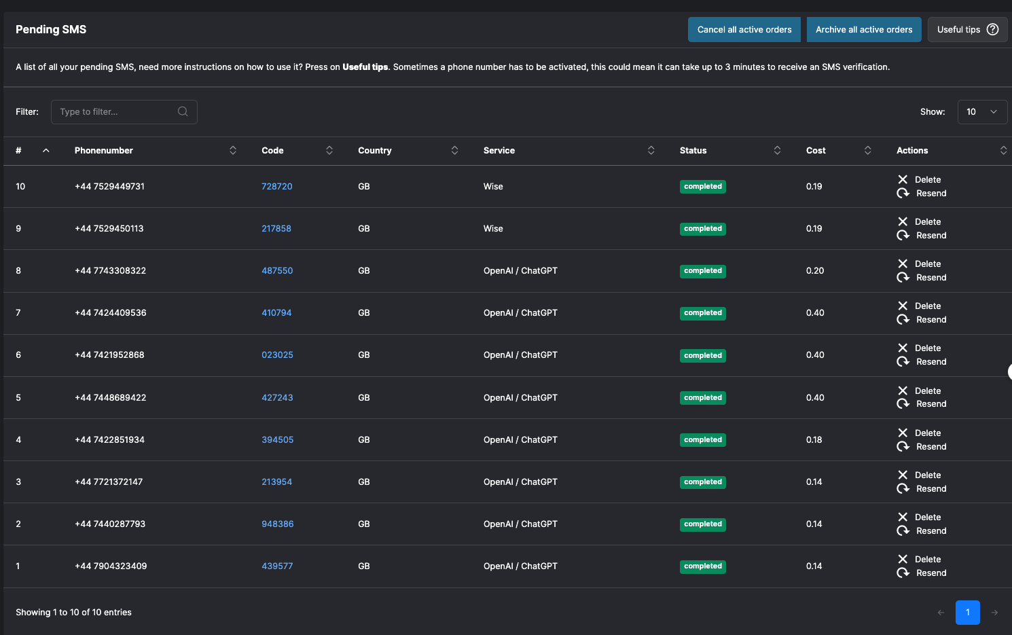Click sort arrows on the Country column
The width and height of the screenshot is (1012, 635).
454,150
